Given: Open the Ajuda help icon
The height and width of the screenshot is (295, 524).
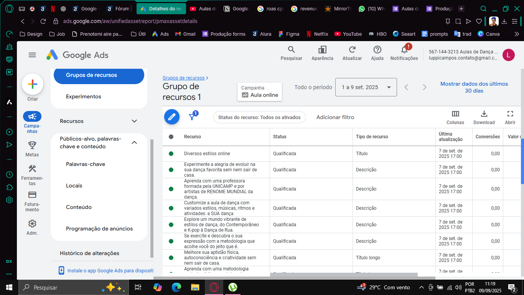Looking at the screenshot, I should coord(377,50).
